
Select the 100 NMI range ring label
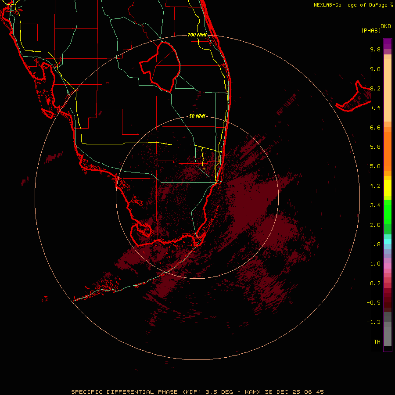tap(197, 35)
